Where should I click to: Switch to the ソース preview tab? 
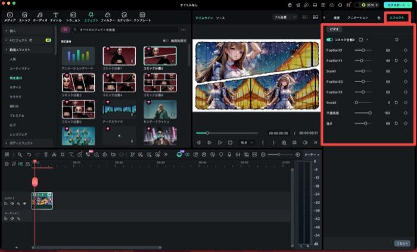(x=220, y=18)
